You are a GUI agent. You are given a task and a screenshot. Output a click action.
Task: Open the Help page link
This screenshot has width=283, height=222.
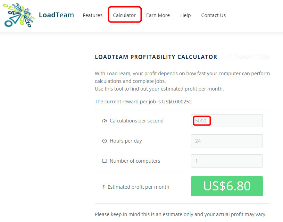(x=185, y=15)
